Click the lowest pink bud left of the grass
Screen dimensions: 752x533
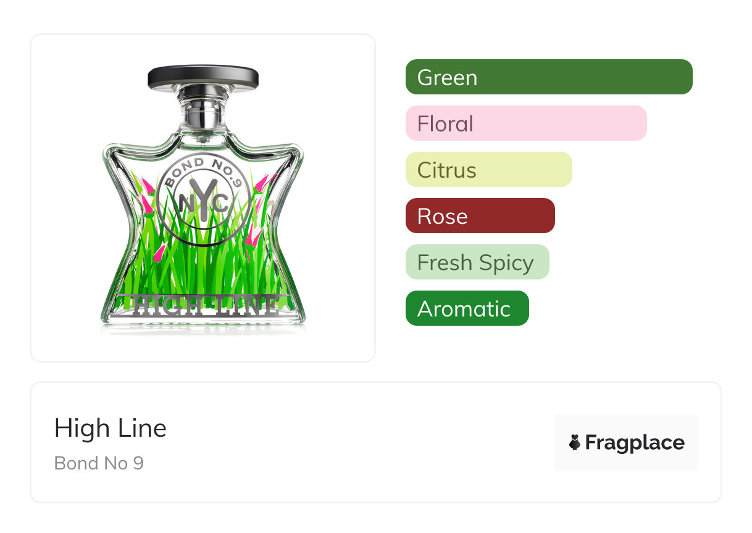tap(159, 252)
